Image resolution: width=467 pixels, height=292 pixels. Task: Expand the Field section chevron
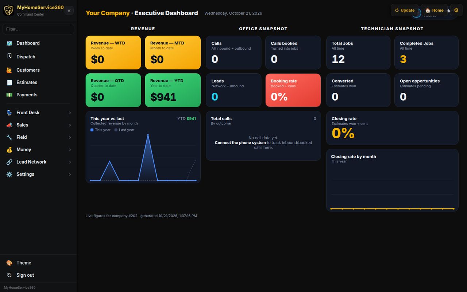click(70, 138)
